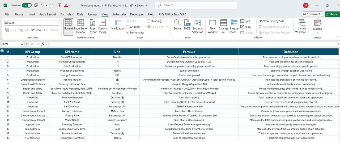Select the Formula column header
This screenshot has width=340, height=142.
189,52
